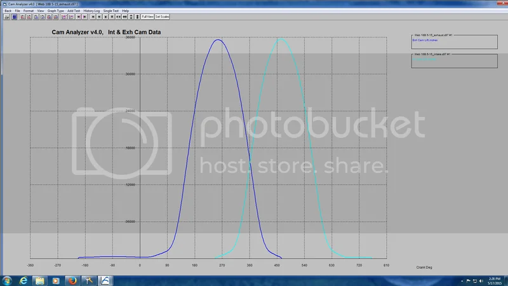The image size is (508, 286).
Task: Launch Firefox from the taskbar
Action: (x=72, y=280)
